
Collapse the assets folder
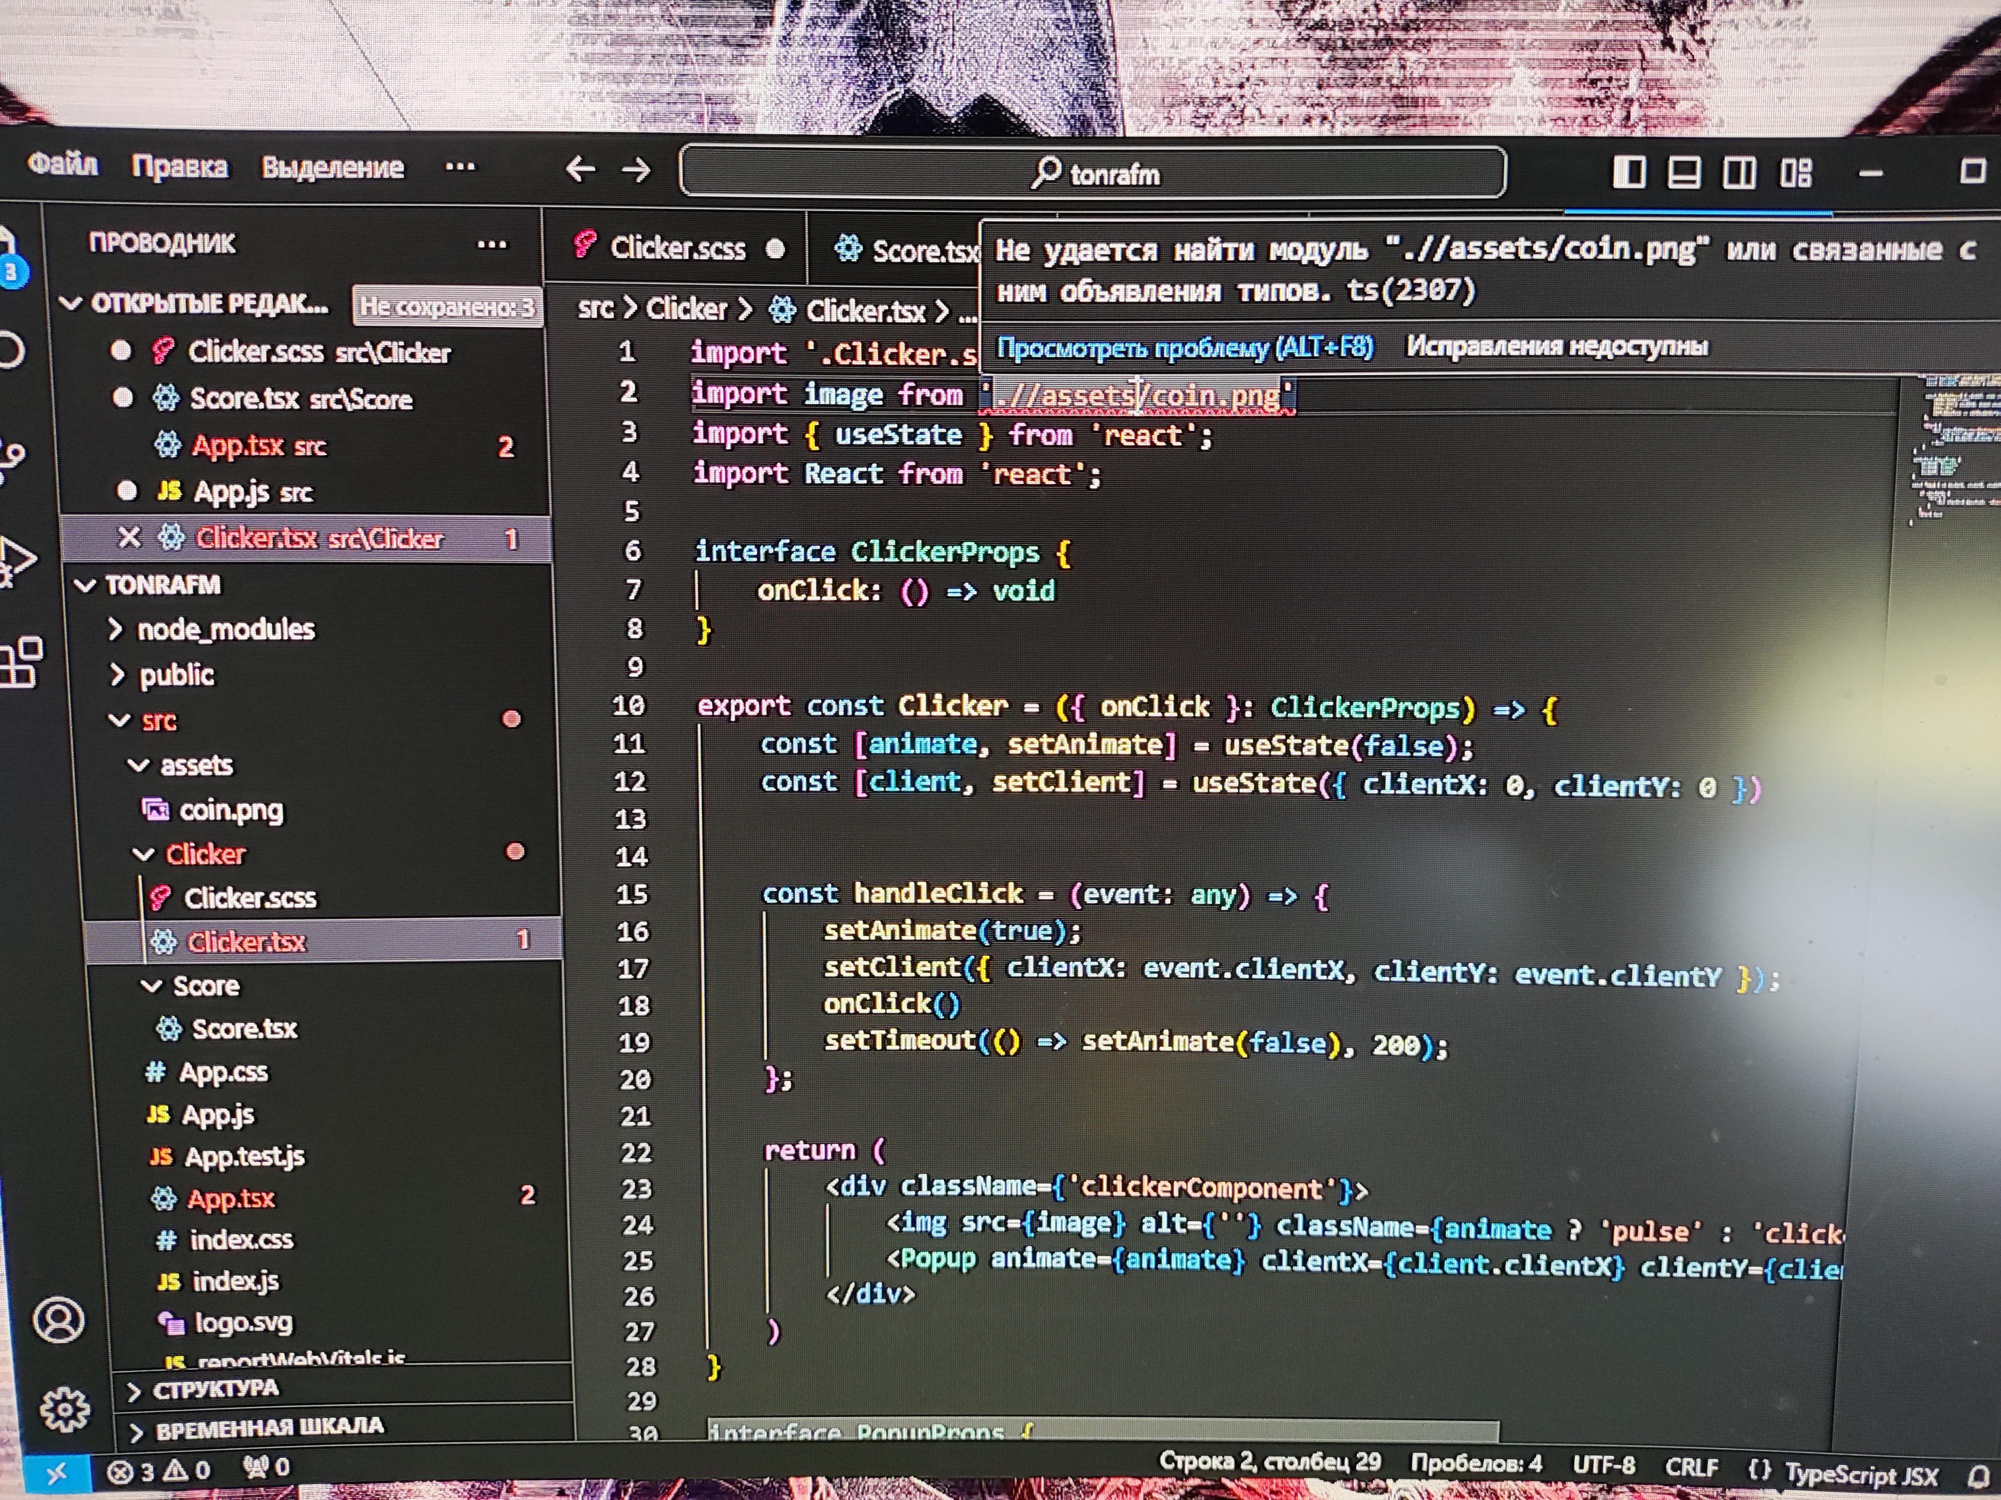point(196,765)
